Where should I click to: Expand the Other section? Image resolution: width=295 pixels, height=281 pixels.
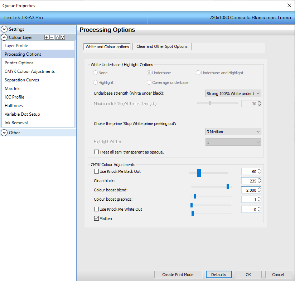(4, 132)
